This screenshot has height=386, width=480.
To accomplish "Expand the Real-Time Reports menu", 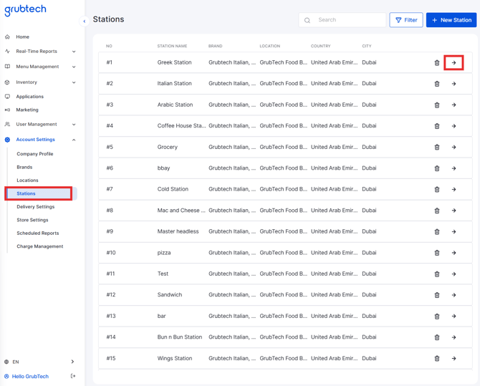I will tap(40, 51).
